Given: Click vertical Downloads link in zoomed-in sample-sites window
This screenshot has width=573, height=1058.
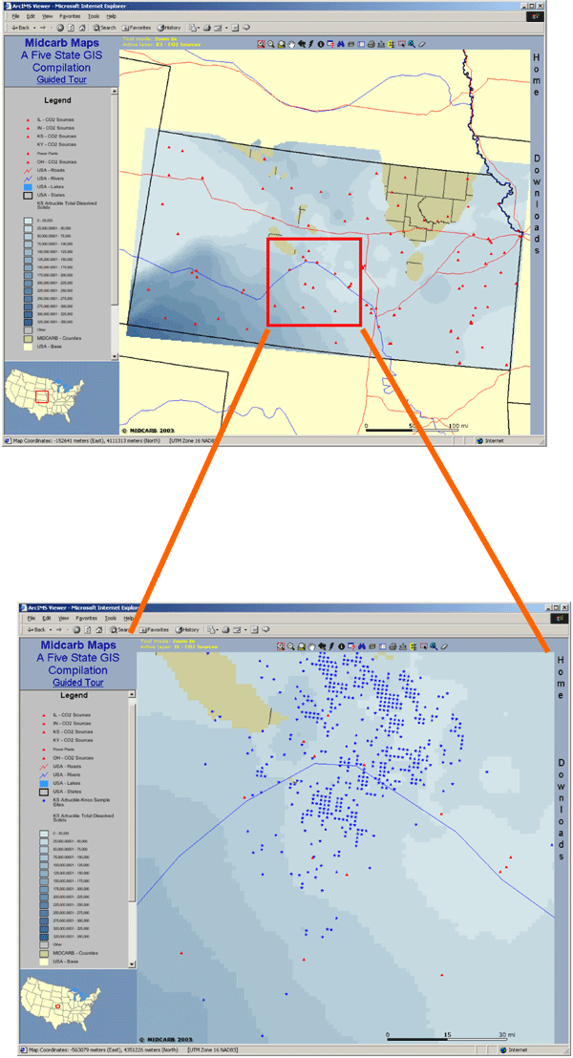Looking at the screenshot, I should (561, 810).
